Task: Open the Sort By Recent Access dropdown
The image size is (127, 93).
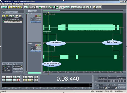Action: [22, 67]
